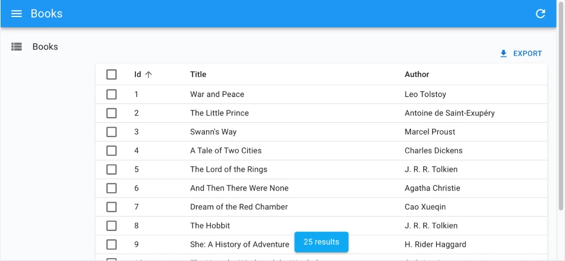
Task: Select the checkbox for The Hobbit row
Action: click(112, 226)
